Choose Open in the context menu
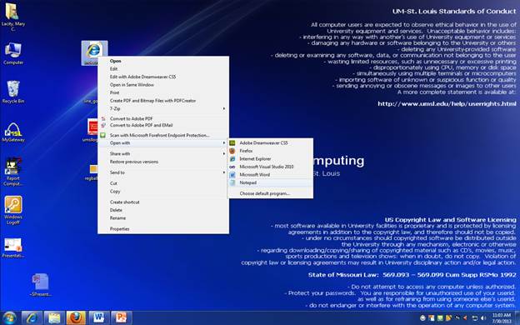The width and height of the screenshot is (520, 325). point(162,61)
